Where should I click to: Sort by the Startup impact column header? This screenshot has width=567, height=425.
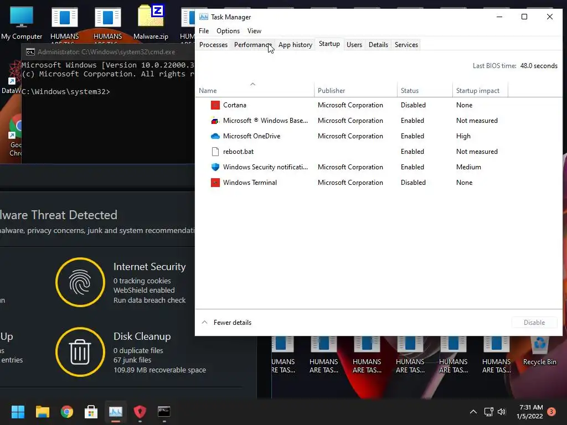pos(480,91)
